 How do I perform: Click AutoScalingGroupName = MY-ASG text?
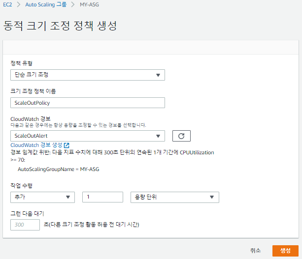pos(59,169)
